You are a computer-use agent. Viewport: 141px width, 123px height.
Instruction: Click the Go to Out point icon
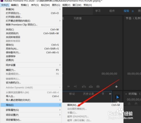(75, 87)
